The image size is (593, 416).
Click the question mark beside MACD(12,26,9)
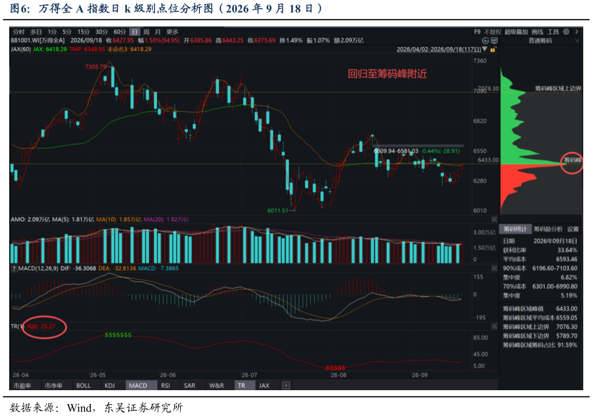pos(14,269)
